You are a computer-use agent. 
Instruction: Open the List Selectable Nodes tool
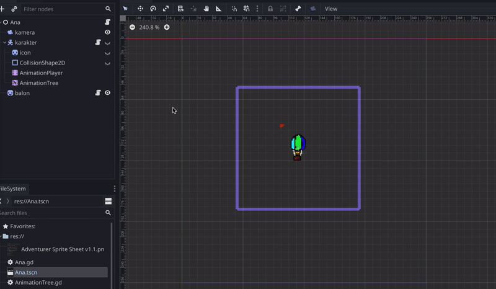(180, 9)
